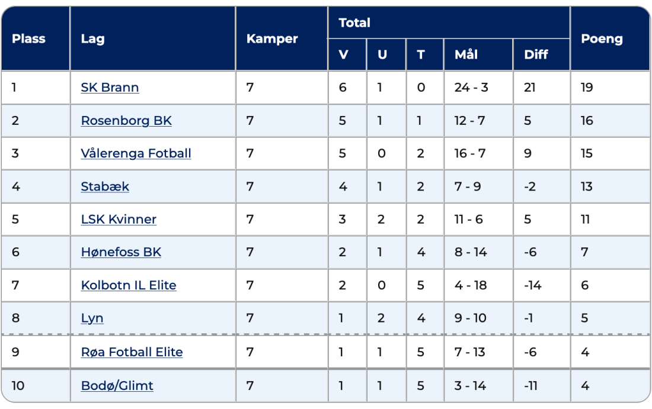Click the Hønefoss BK link
652x409 pixels.
coord(121,252)
